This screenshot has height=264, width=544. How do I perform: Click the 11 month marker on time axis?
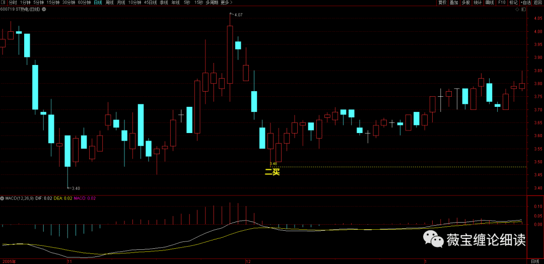[x=70, y=260]
